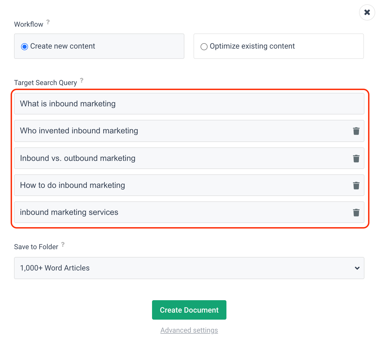Click the folder dropdown chevron arrow
This screenshot has height=345, width=379.
357,268
